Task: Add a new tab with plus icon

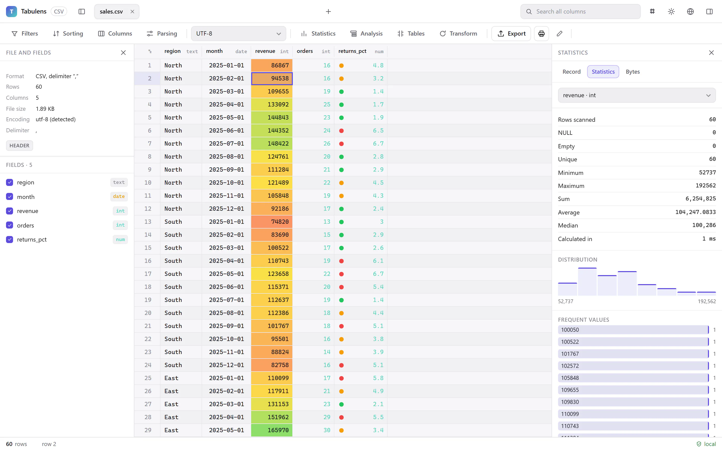Action: [328, 11]
